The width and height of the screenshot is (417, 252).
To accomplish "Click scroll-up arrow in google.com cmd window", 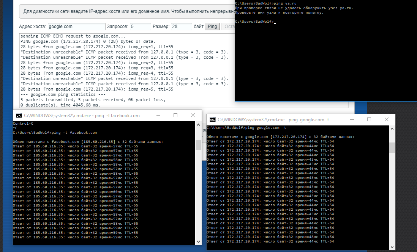I will tap(392, 129).
